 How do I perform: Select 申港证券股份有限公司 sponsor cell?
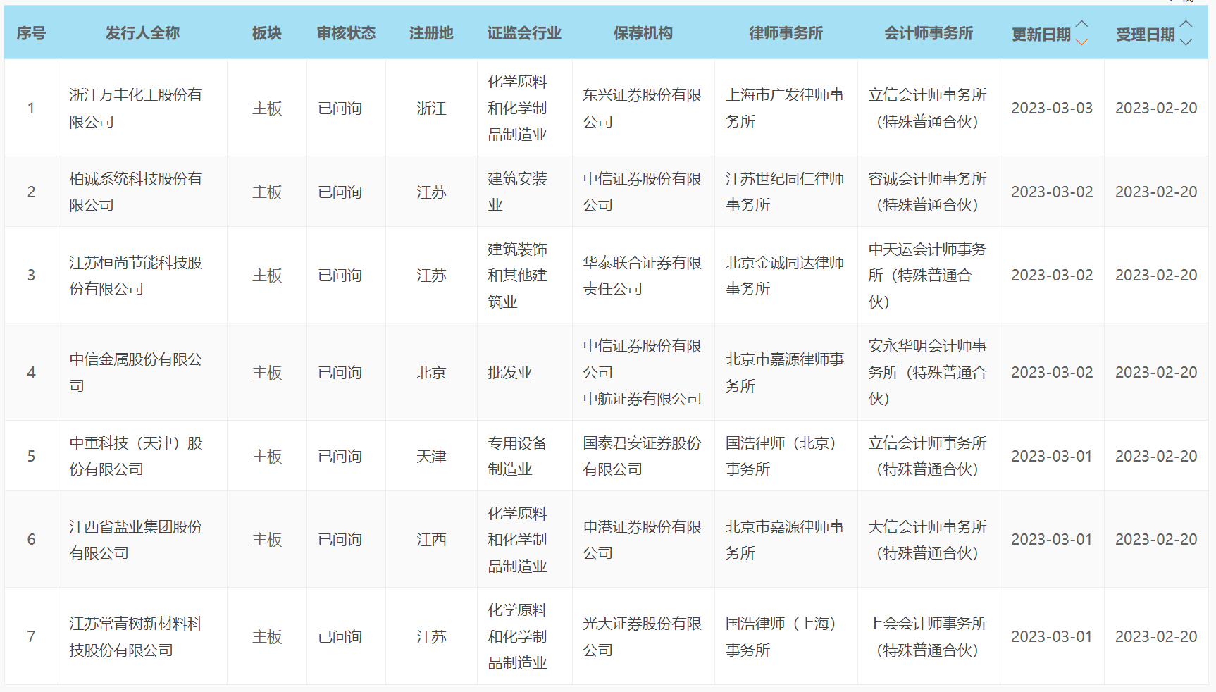point(643,540)
